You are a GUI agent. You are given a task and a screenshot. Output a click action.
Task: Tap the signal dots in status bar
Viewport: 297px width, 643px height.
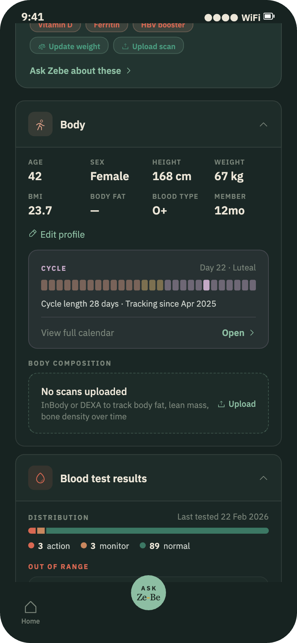[221, 18]
